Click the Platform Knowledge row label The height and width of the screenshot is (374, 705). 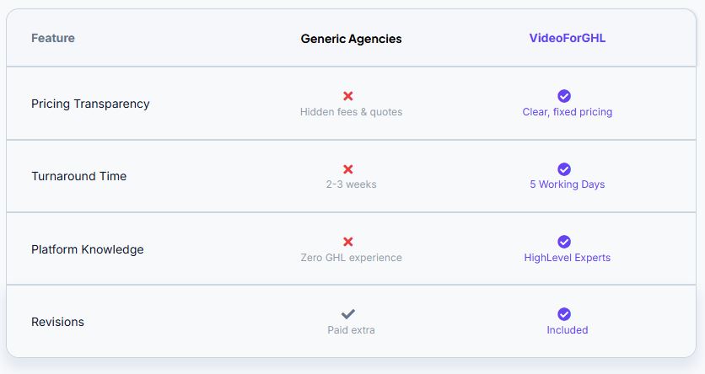point(87,249)
